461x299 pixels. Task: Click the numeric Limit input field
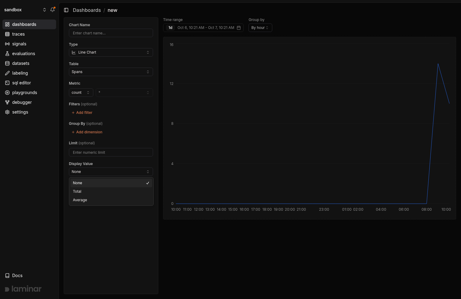[x=111, y=152]
